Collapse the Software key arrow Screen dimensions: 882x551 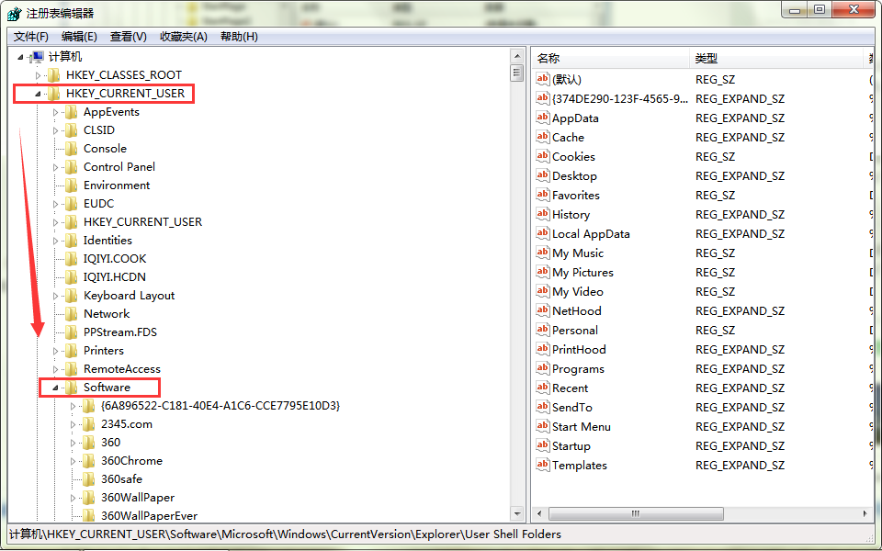tap(55, 388)
